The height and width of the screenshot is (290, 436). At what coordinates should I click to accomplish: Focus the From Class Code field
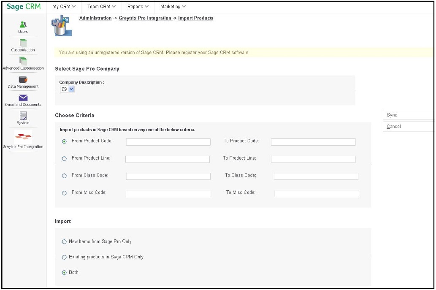click(168, 176)
